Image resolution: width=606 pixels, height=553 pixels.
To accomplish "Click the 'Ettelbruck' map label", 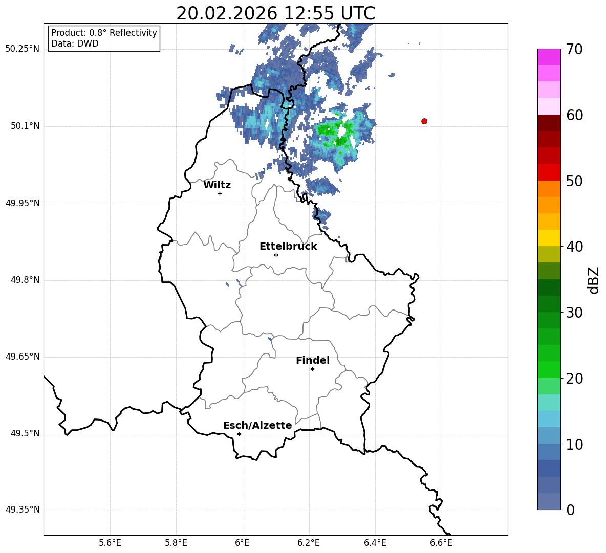I will (288, 247).
